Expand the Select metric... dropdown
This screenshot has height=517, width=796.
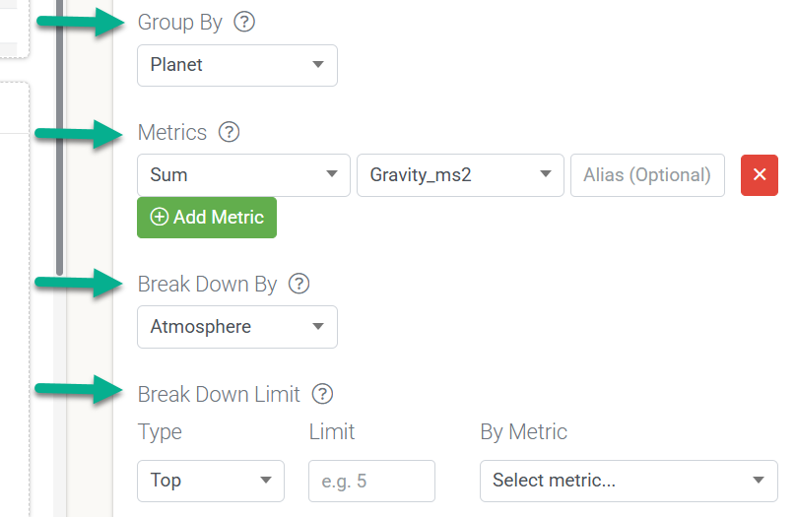629,481
